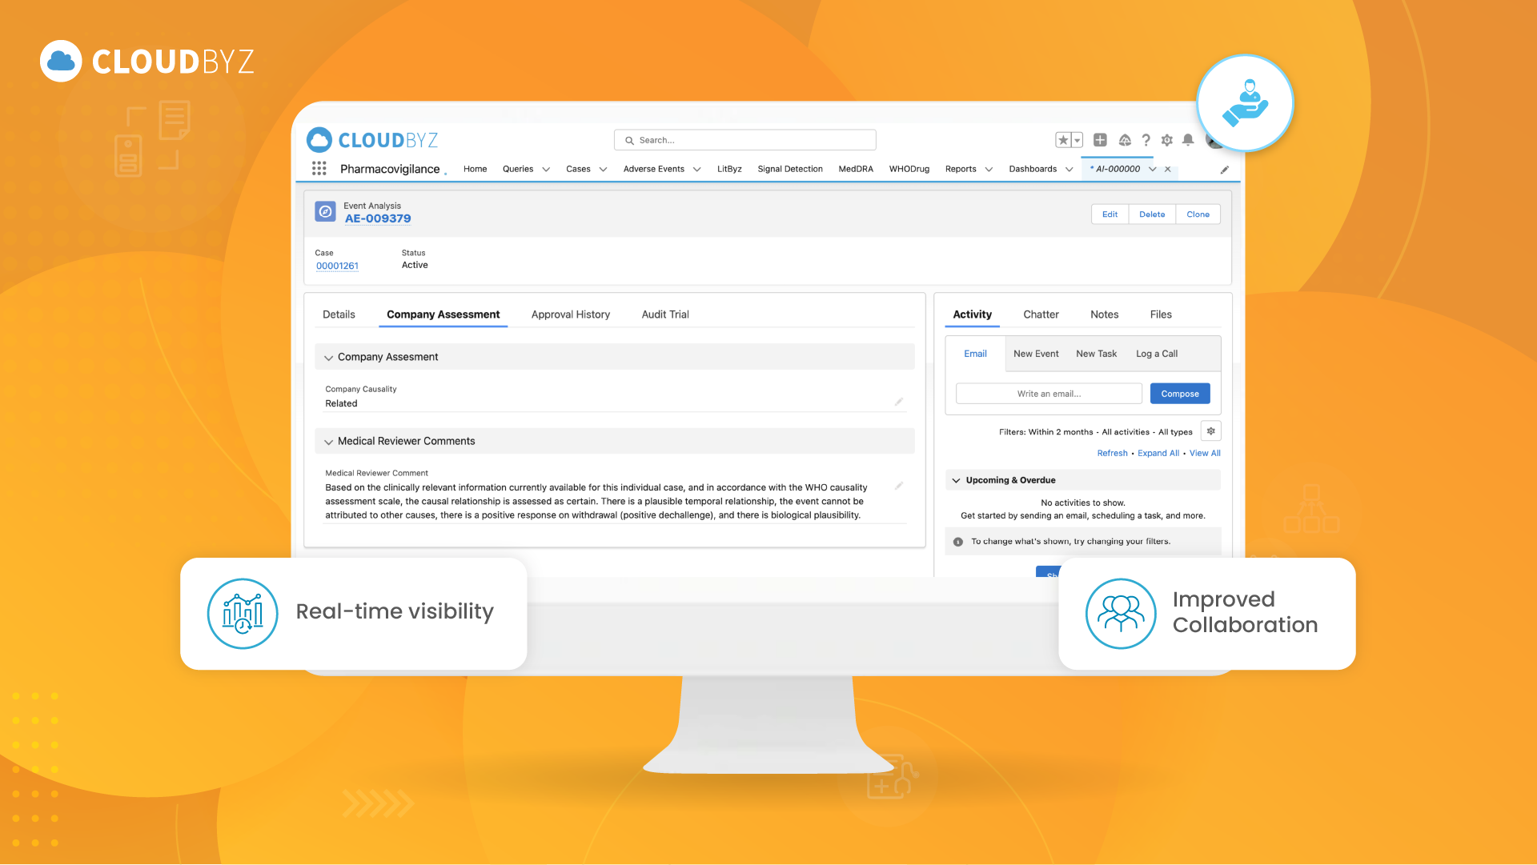The image size is (1537, 865).
Task: Select the Log a Call activity tab
Action: click(x=1157, y=354)
